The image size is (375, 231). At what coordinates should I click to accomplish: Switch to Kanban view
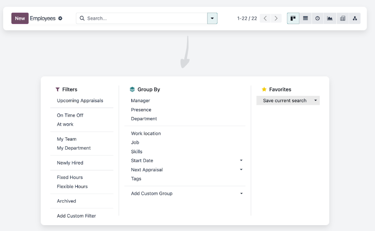tap(293, 19)
